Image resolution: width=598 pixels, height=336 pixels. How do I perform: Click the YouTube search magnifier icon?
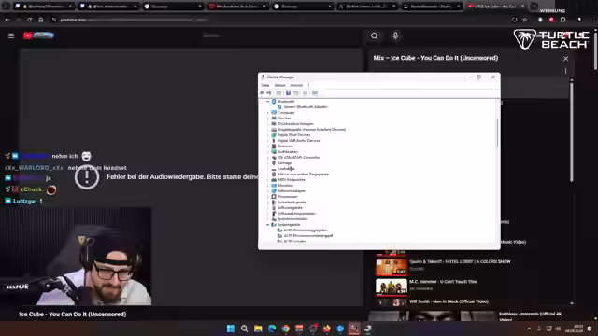pos(374,35)
